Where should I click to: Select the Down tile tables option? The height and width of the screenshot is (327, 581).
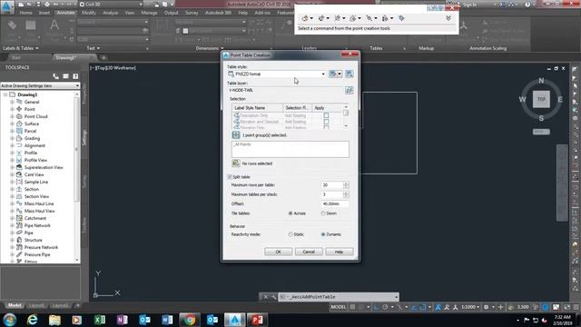[323, 213]
